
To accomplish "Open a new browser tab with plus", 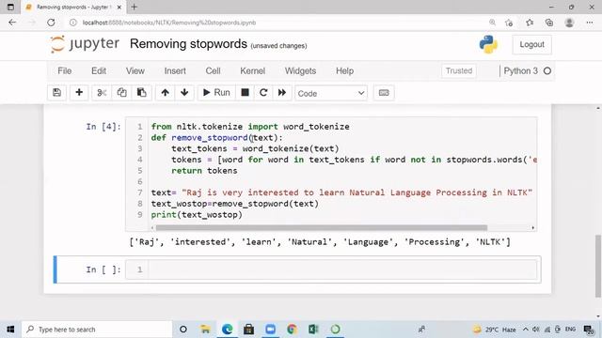I will coord(134,7).
